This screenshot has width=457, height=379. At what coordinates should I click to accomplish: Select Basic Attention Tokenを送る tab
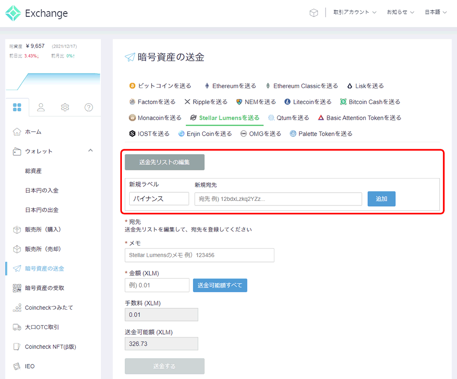pos(359,118)
